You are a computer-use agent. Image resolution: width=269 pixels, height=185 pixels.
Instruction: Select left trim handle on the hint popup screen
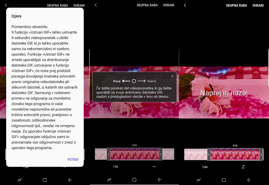click(108, 154)
